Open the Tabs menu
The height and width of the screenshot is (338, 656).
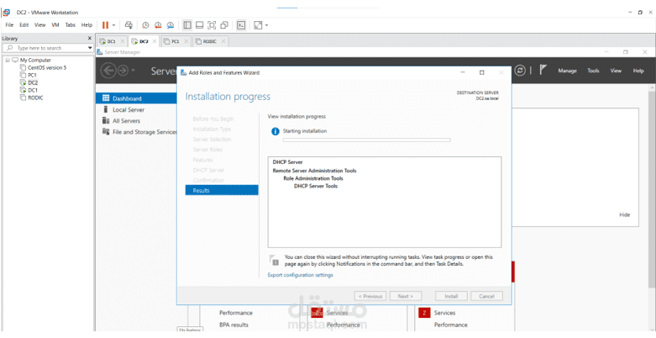(71, 24)
